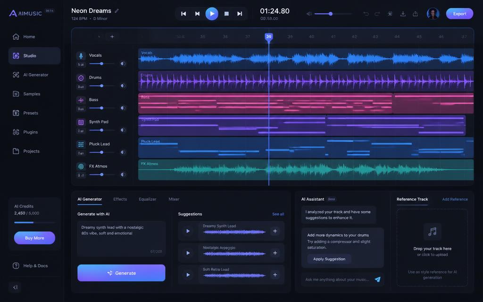483x302 pixels.
Task: Send the AI Assistant message with the paper plane icon
Action: pos(378,279)
